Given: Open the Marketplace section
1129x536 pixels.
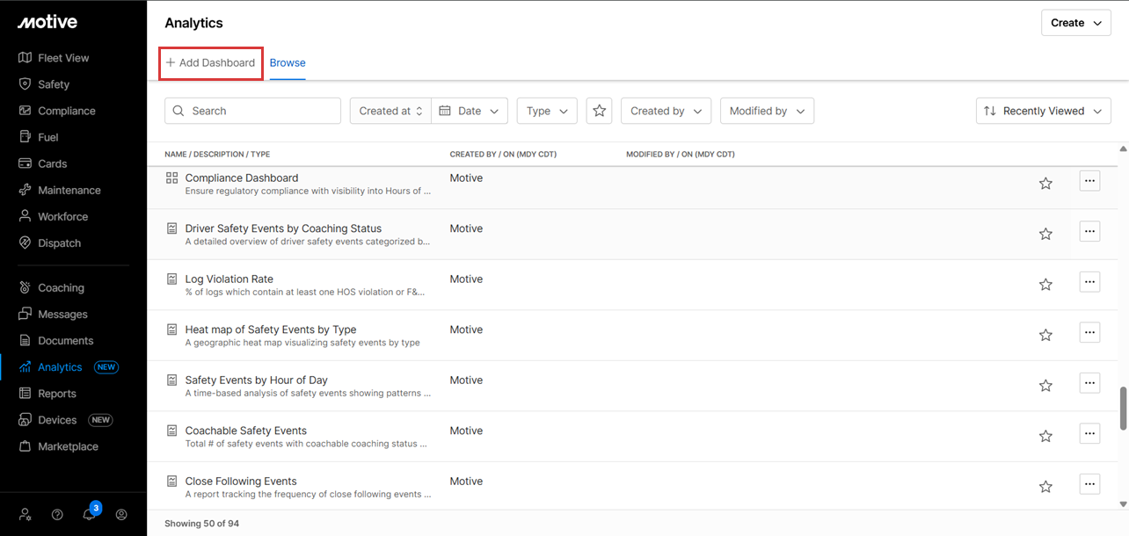Looking at the screenshot, I should (x=68, y=446).
